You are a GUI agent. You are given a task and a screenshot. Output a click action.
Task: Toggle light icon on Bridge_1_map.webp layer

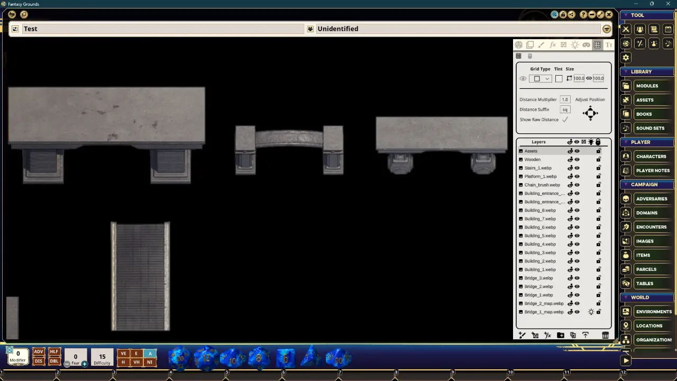[591, 312]
